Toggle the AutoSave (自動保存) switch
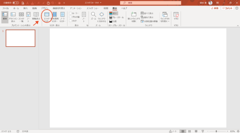Viewport: 240px width, 133px height. [x=16, y=3]
